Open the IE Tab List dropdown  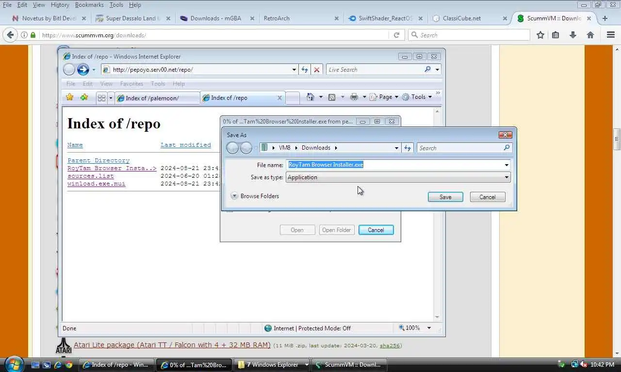pyautogui.click(x=111, y=98)
